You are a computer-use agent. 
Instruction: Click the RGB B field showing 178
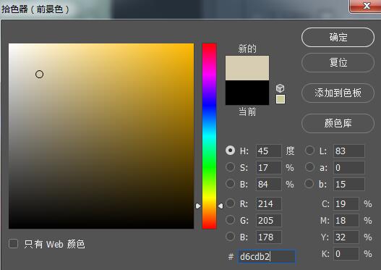[268, 237]
